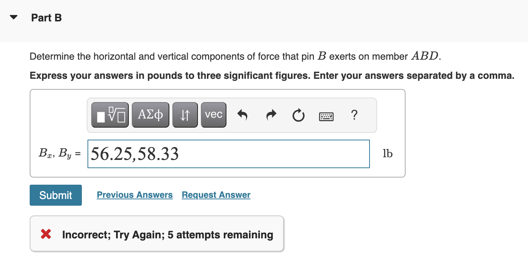This screenshot has height=265, width=528.
Task: Insert vector notation with vec button
Action: [x=214, y=115]
